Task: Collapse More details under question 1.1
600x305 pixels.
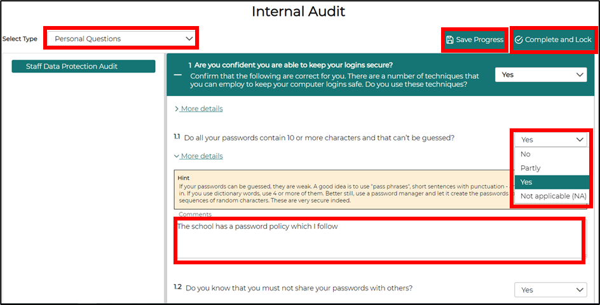Action: [x=199, y=156]
